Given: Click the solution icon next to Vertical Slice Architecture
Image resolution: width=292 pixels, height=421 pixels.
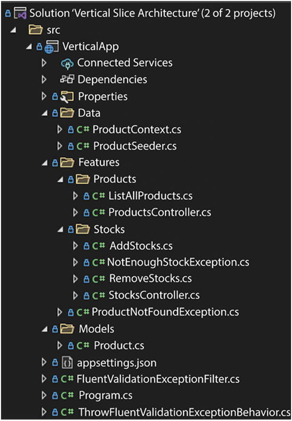Looking at the screenshot, I should [x=20, y=13].
